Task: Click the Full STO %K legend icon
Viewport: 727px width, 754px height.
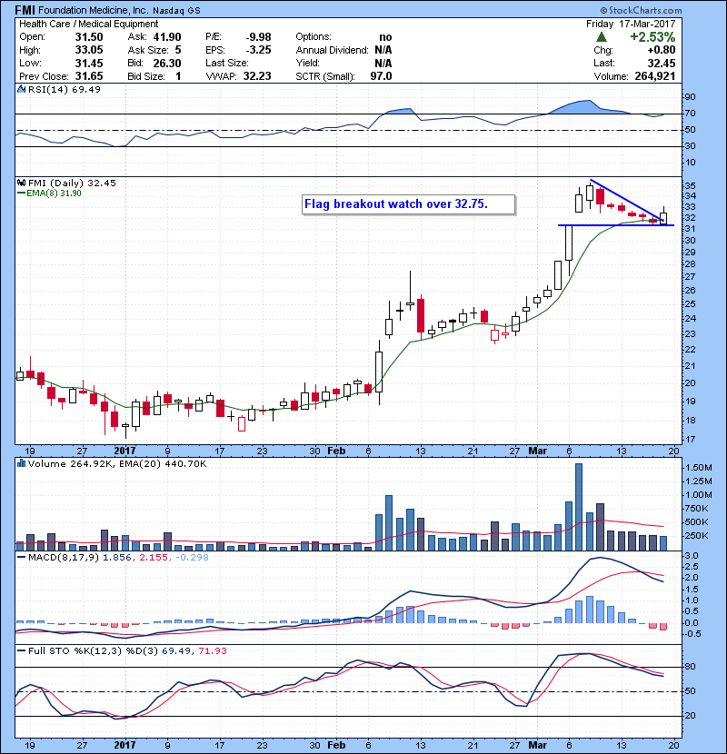Action: tap(21, 651)
